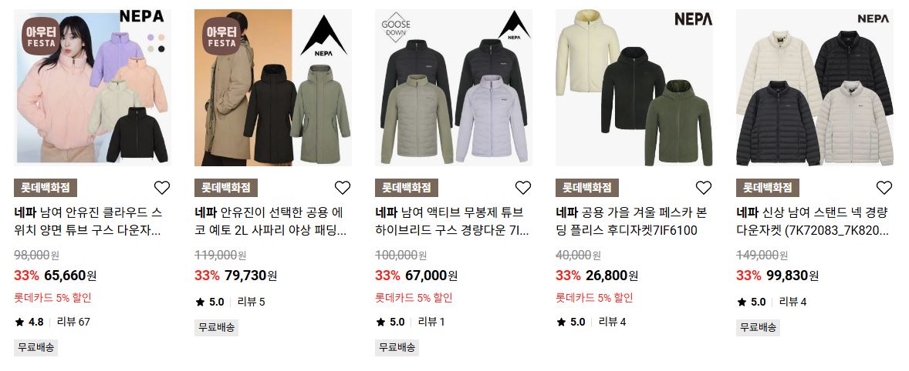This screenshot has height=371, width=909.
Task: View the GOOSE DOWN hybrid jackets image
Action: pos(454,88)
